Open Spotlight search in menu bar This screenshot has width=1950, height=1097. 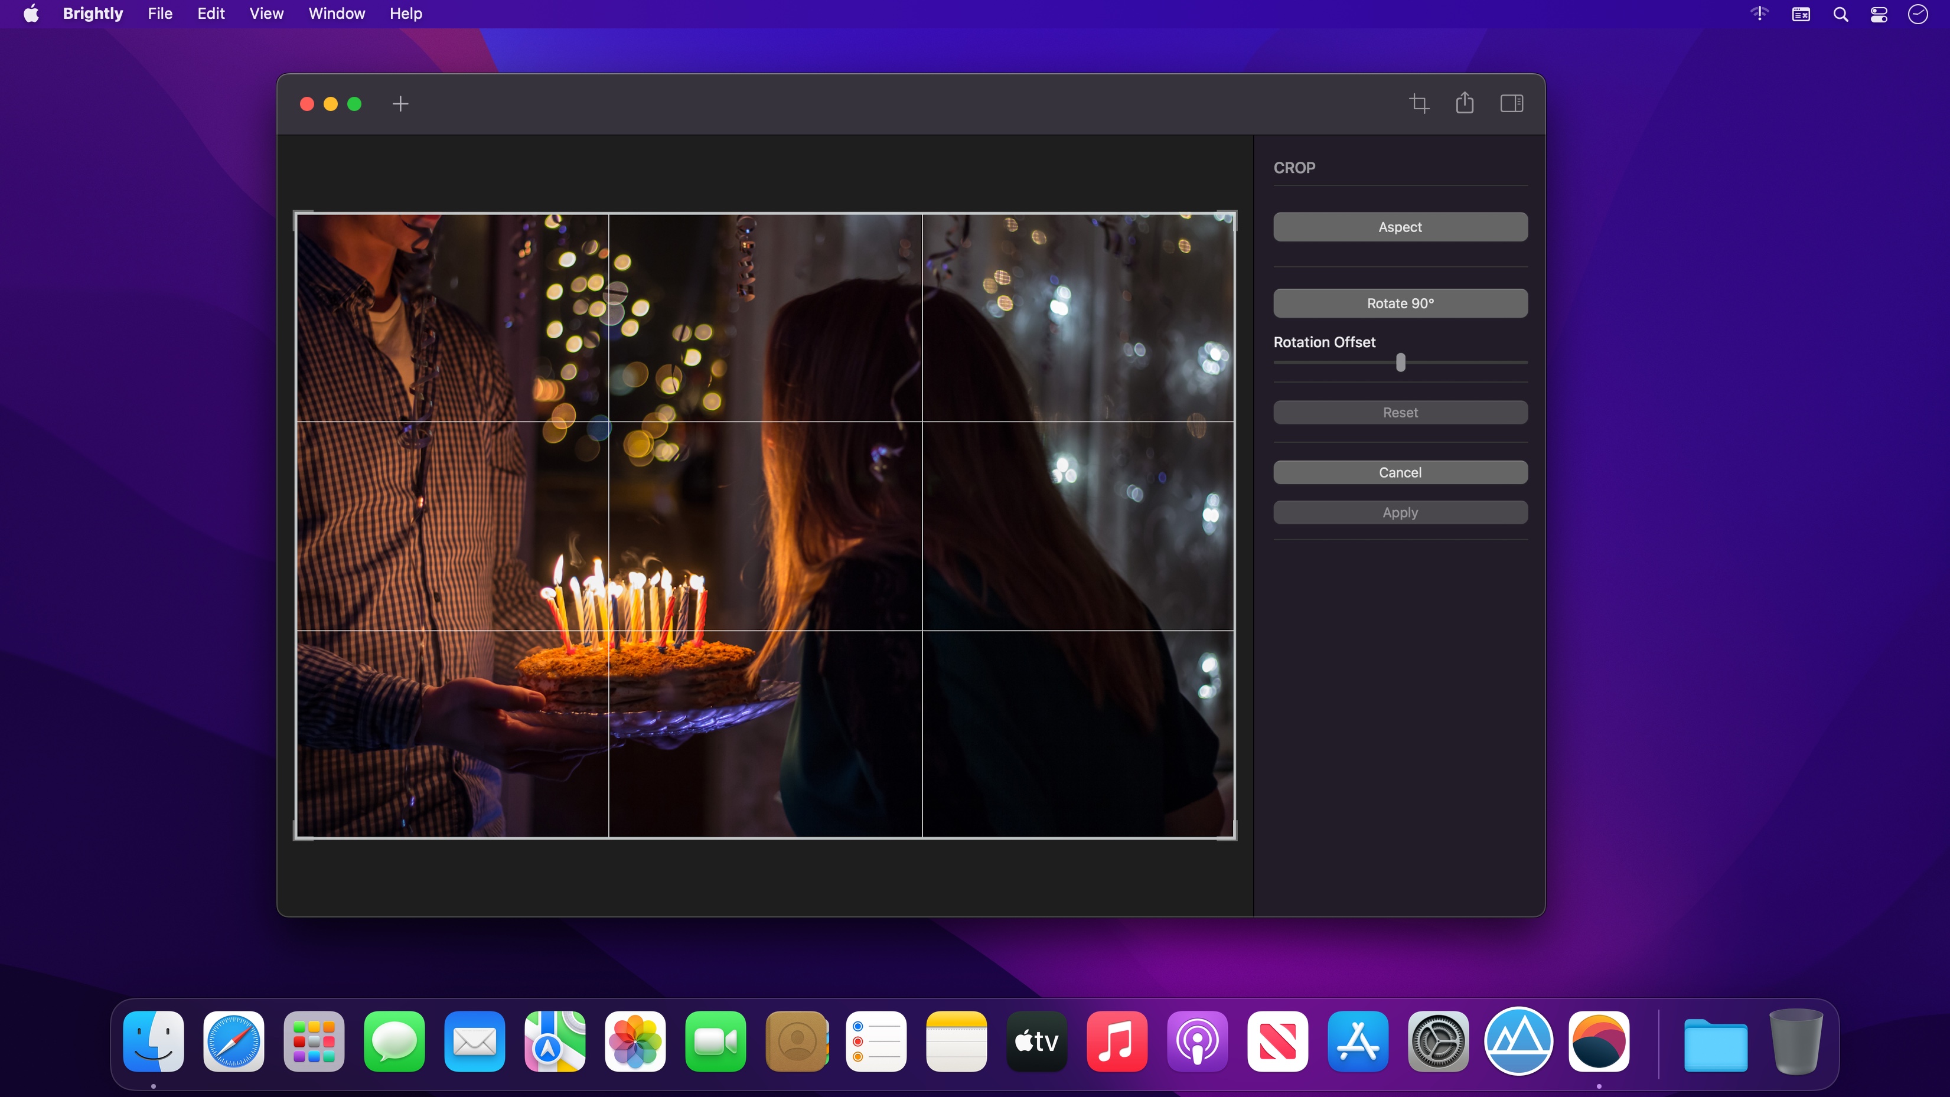pyautogui.click(x=1841, y=14)
